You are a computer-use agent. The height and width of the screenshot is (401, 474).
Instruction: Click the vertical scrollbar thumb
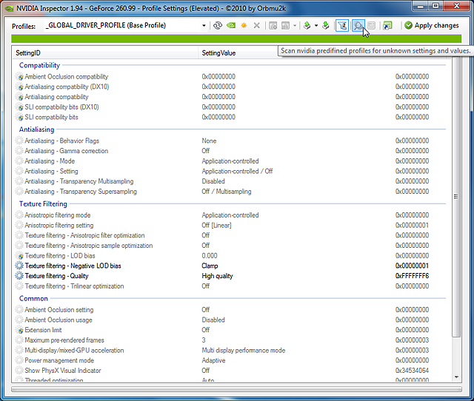pyautogui.click(x=456, y=197)
